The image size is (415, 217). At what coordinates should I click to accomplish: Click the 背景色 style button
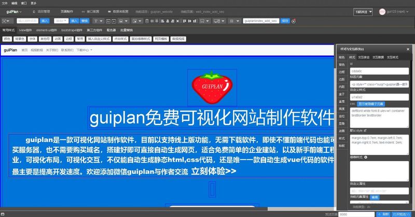coord(20,39)
